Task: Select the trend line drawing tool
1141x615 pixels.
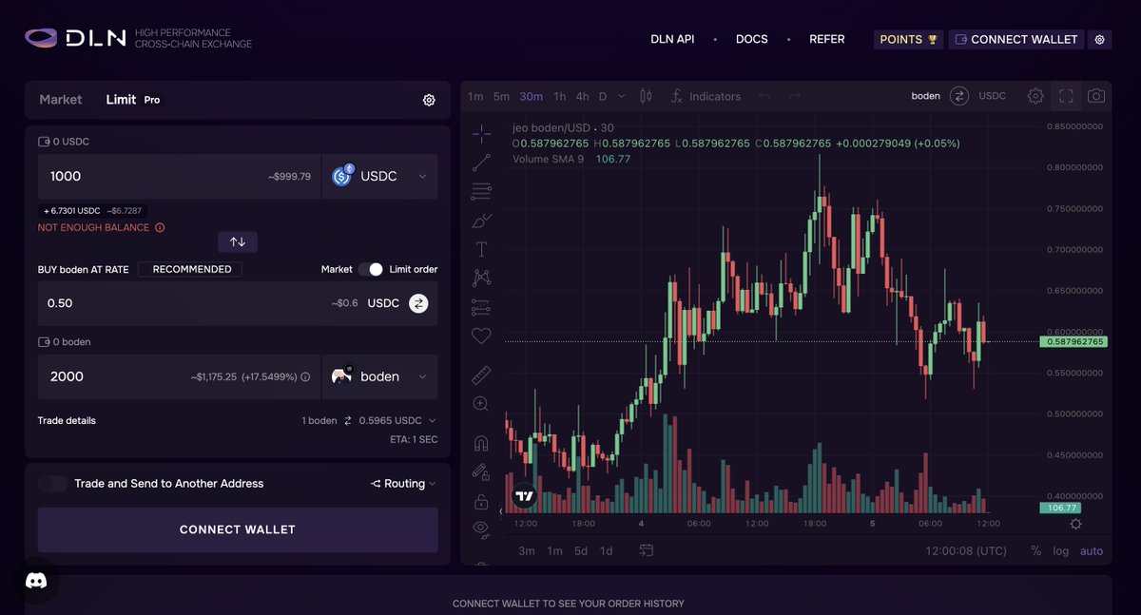Action: [x=482, y=163]
